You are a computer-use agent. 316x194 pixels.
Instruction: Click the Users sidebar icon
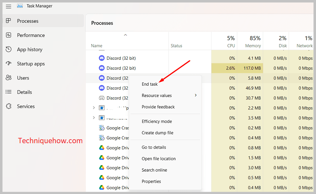point(9,78)
